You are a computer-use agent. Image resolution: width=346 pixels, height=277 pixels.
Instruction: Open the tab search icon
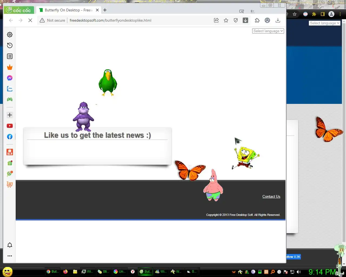[242, 11]
